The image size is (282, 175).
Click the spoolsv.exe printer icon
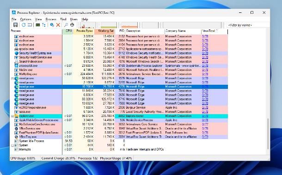point(16,49)
